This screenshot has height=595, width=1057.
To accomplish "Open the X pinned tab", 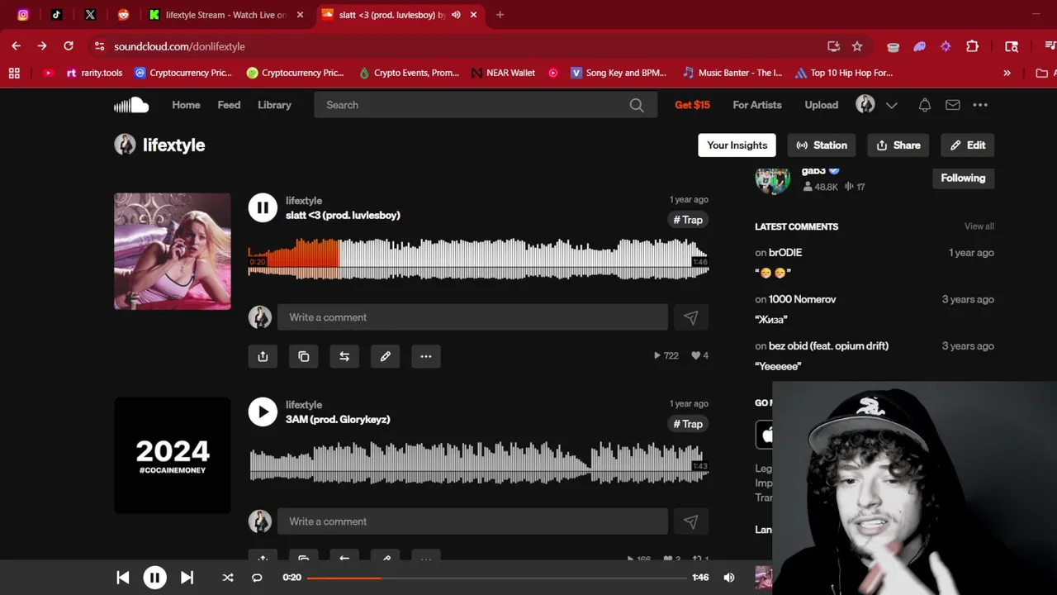I will (90, 15).
